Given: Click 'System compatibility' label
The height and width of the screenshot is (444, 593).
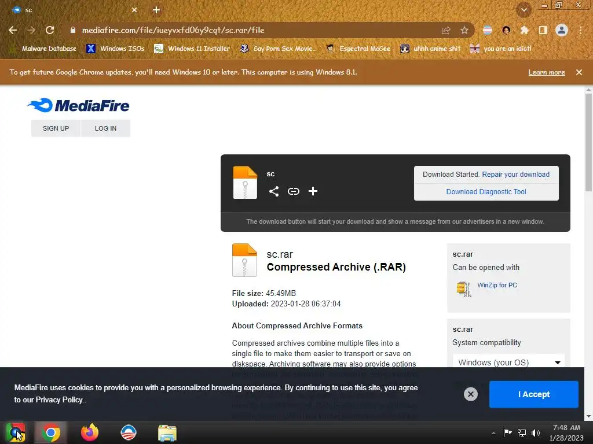Looking at the screenshot, I should [x=486, y=343].
